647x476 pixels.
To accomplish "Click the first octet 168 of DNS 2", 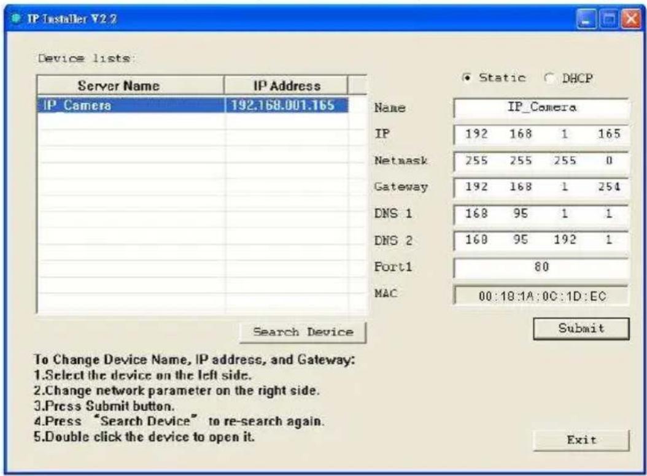I will pyautogui.click(x=476, y=240).
